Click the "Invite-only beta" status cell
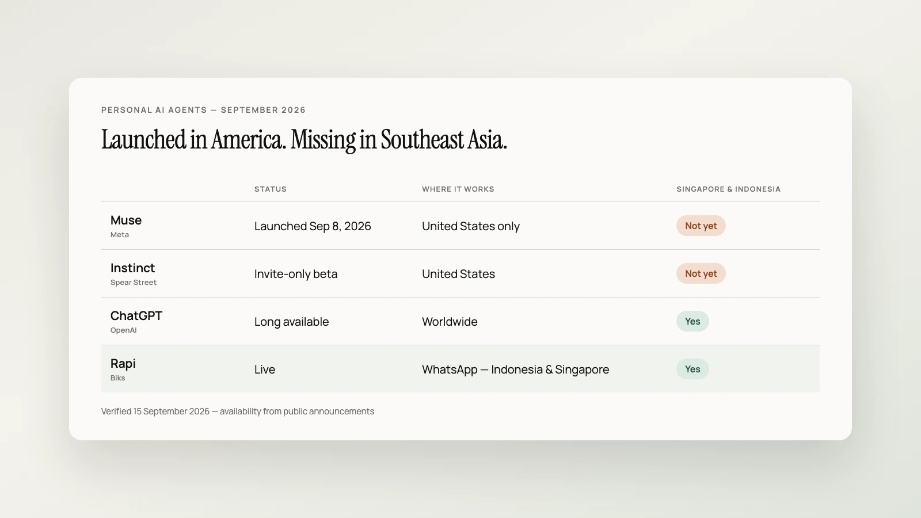 click(296, 274)
